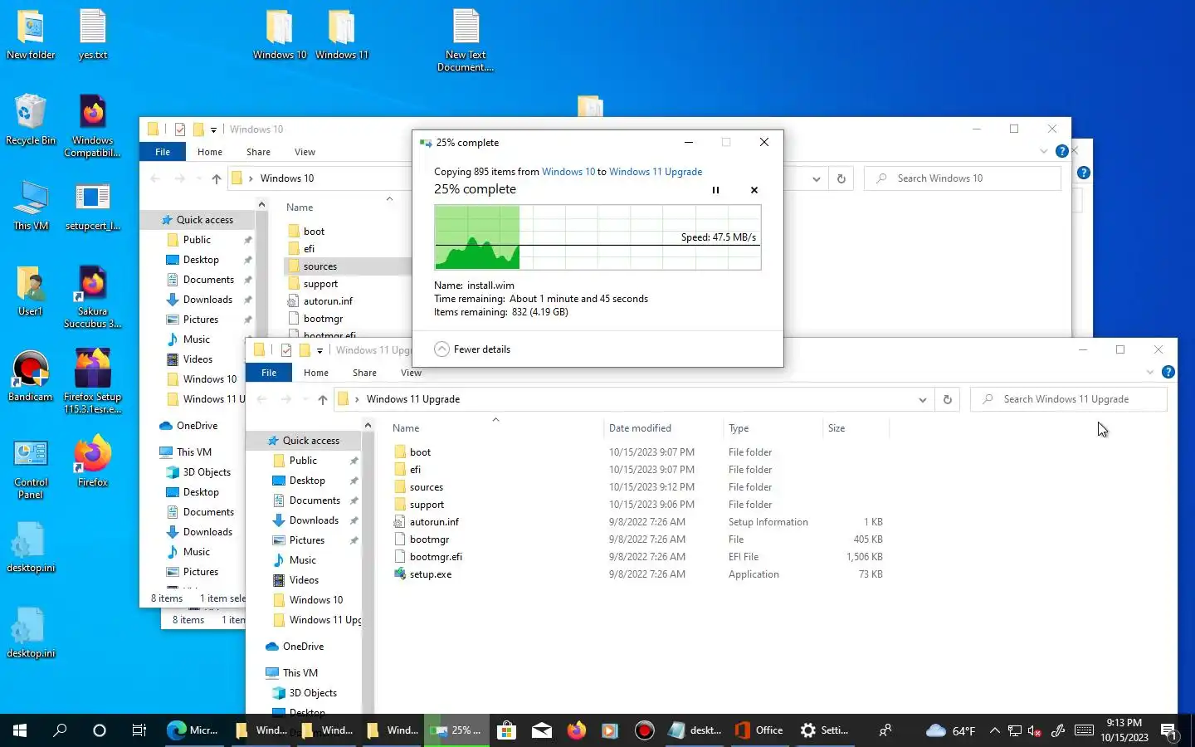
Task: Open 3D Objects in Windows 10 window sidebar
Action: 207,472
